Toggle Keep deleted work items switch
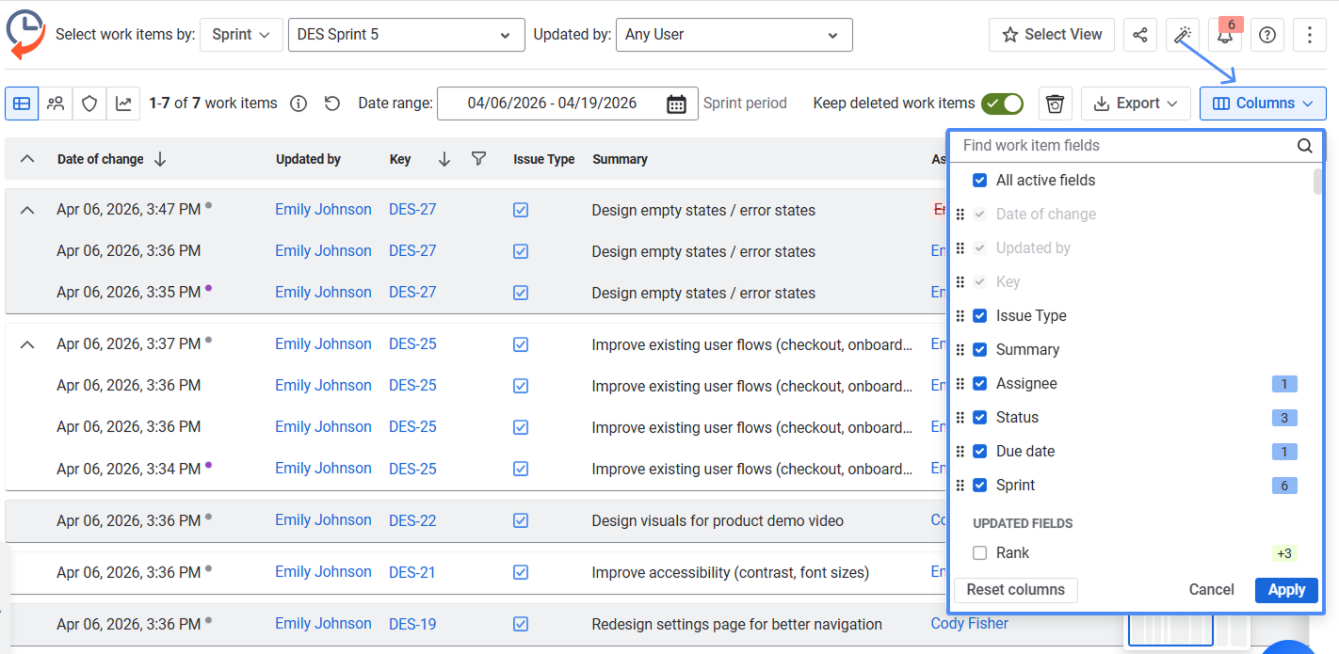The width and height of the screenshot is (1339, 654). tap(1002, 104)
